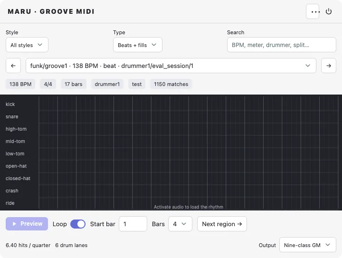Open the Type dropdown showing Beats + fills
This screenshot has width=342, height=258.
click(x=138, y=45)
